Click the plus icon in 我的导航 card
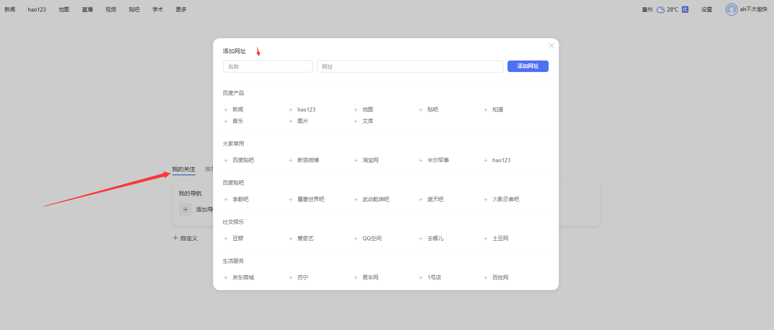 coord(185,209)
